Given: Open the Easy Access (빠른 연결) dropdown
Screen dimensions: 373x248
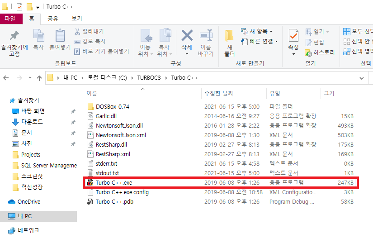Looking at the screenshot, I should (260, 41).
